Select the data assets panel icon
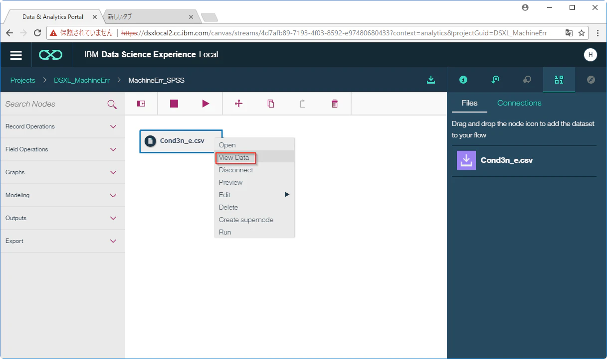Viewport: 607px width, 359px height. (x=559, y=80)
